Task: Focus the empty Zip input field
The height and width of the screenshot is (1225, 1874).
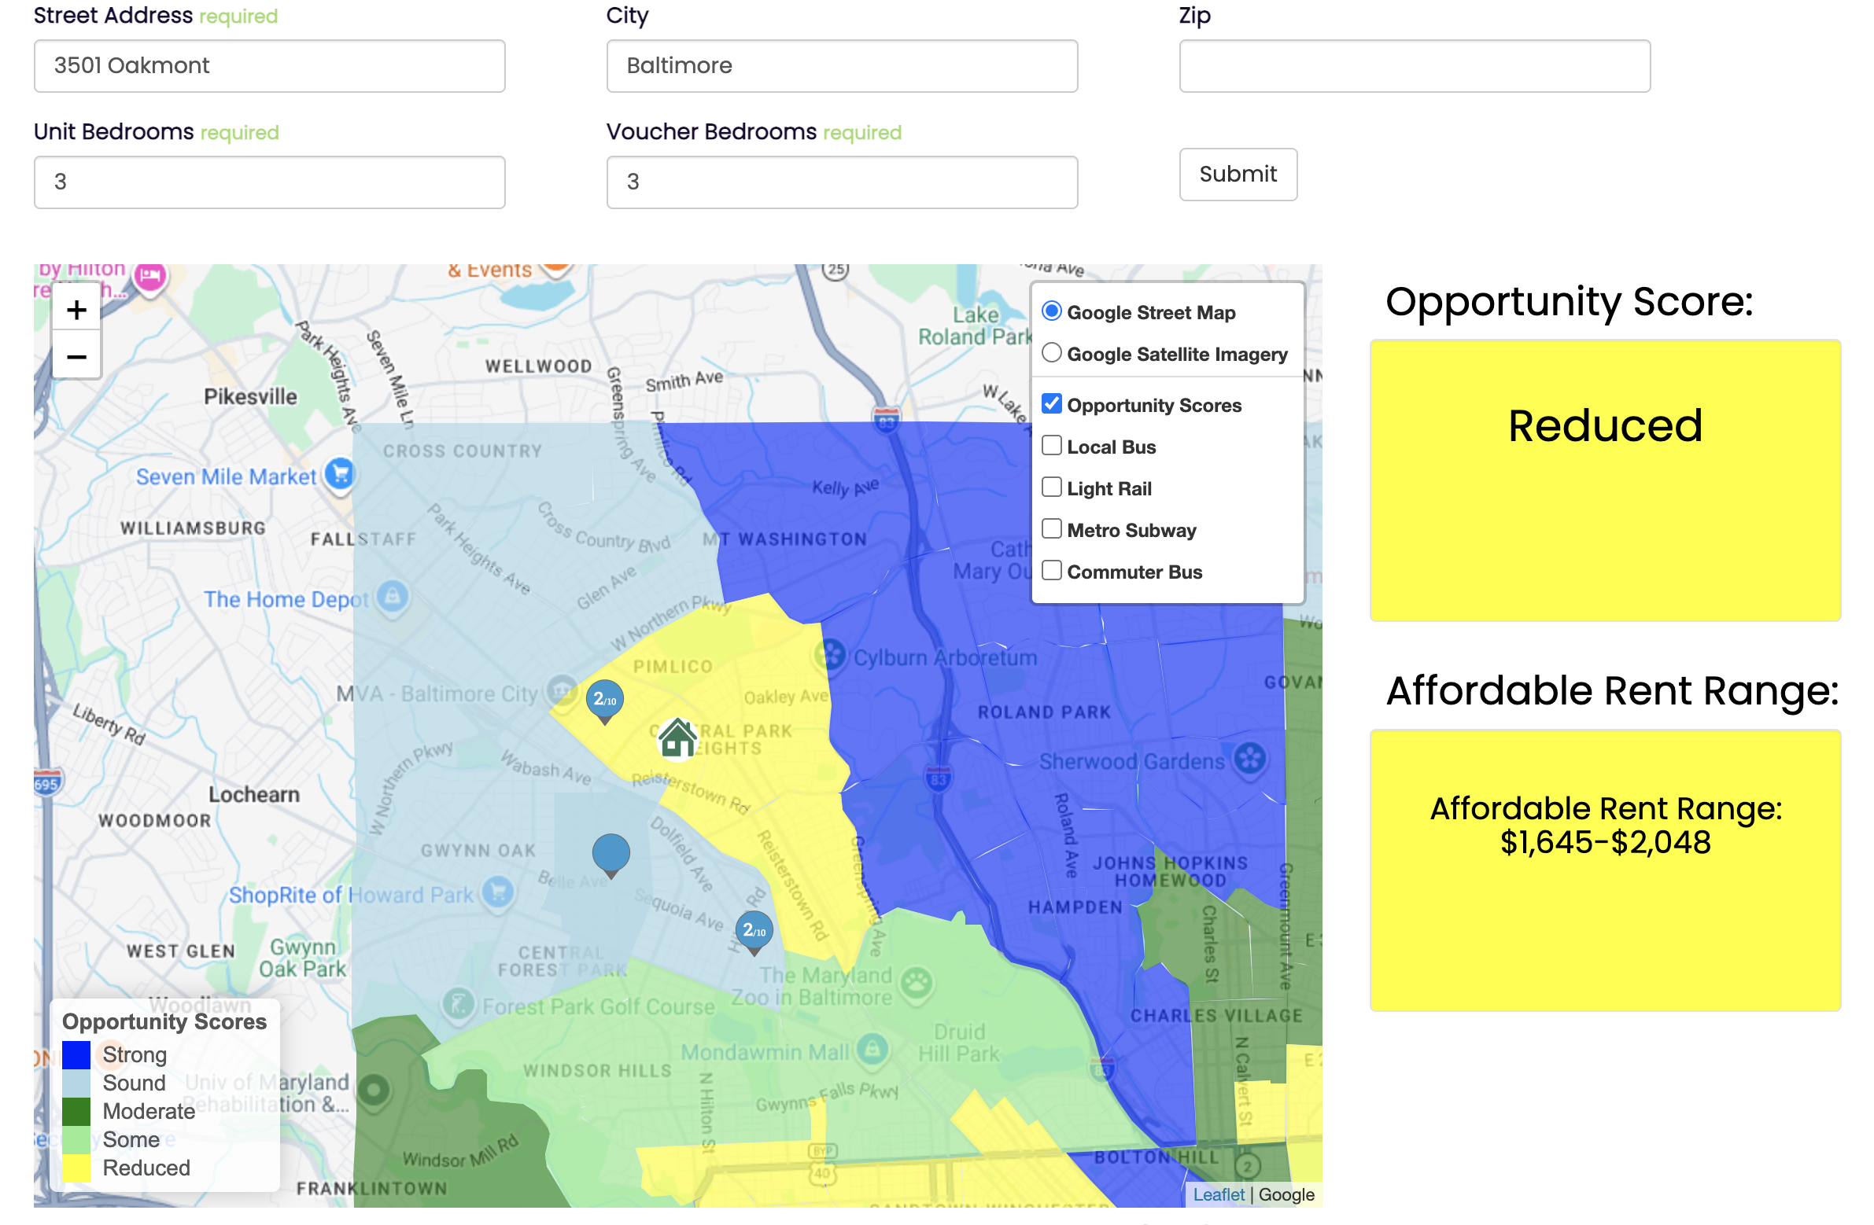Action: (1414, 66)
